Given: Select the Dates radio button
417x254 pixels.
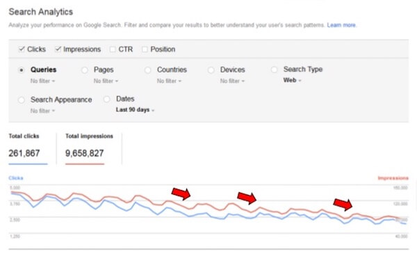Looking at the screenshot, I should pyautogui.click(x=106, y=99).
